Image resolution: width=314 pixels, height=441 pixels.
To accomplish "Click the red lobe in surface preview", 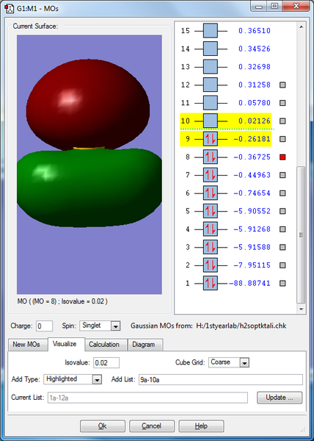I will coord(88,104).
